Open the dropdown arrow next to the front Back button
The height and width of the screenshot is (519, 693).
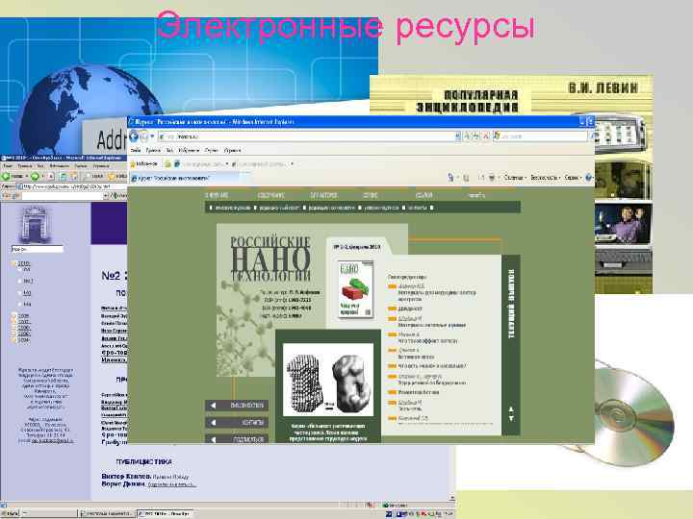[152, 136]
